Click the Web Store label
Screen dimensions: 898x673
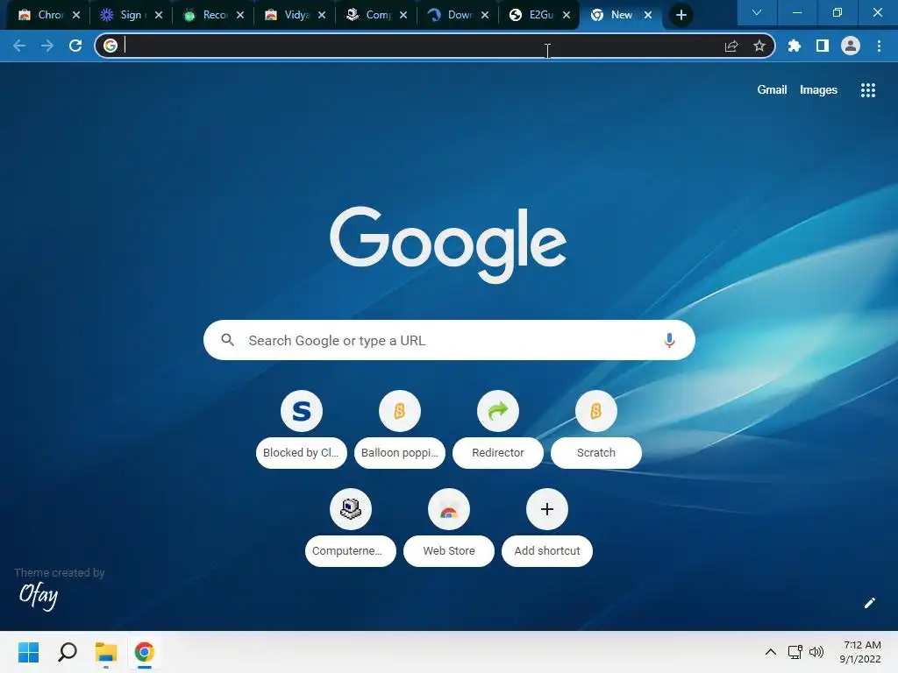click(x=449, y=551)
